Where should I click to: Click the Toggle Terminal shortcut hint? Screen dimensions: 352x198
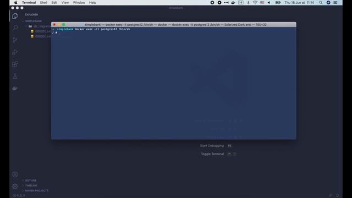(218, 154)
